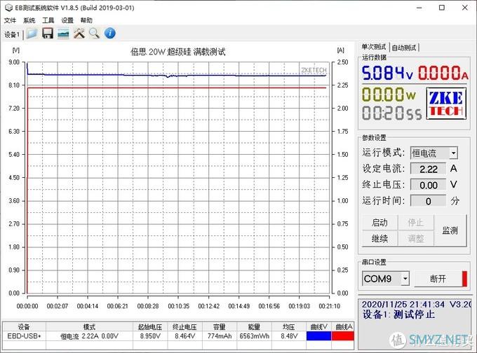Image resolution: width=477 pixels, height=353 pixels.
Task: Maximize the EB test software window
Action: [442, 8]
